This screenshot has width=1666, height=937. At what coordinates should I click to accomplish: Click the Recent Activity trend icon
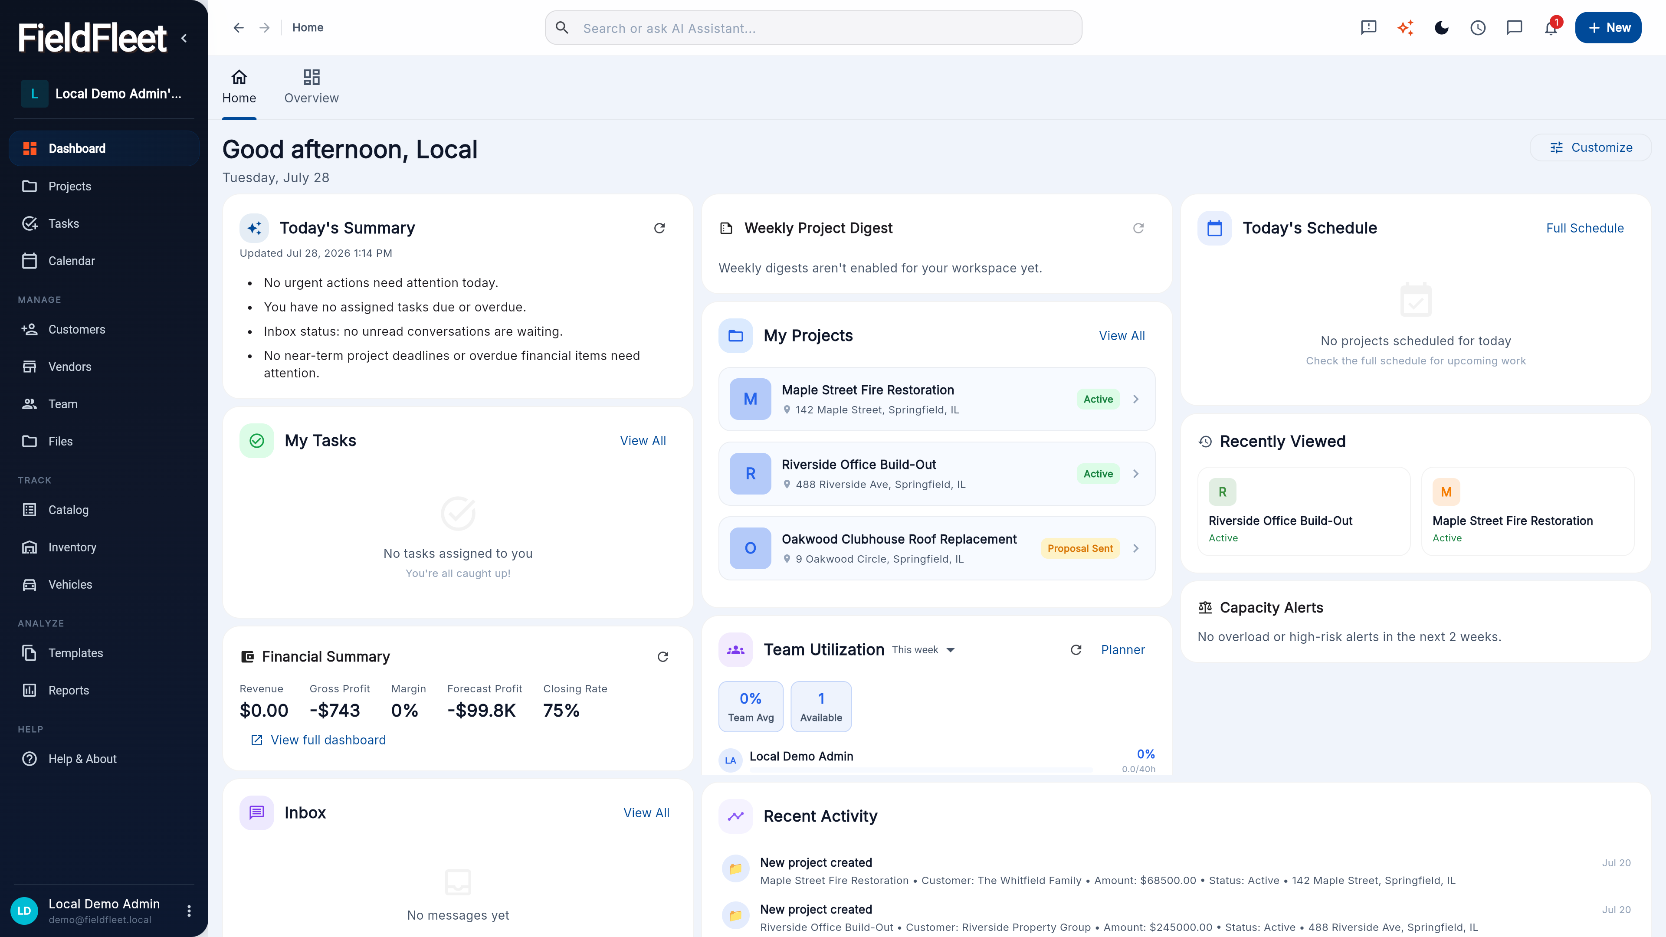click(735, 816)
